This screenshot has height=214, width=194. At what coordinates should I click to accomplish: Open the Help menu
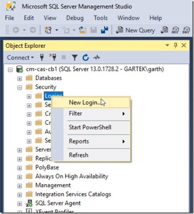pos(156,18)
